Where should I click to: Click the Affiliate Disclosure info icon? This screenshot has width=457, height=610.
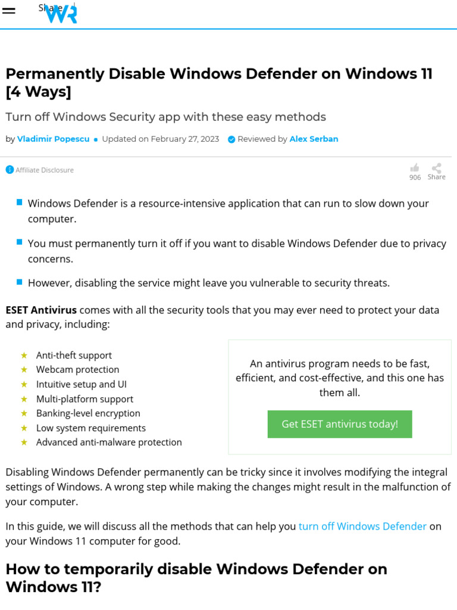coord(10,170)
